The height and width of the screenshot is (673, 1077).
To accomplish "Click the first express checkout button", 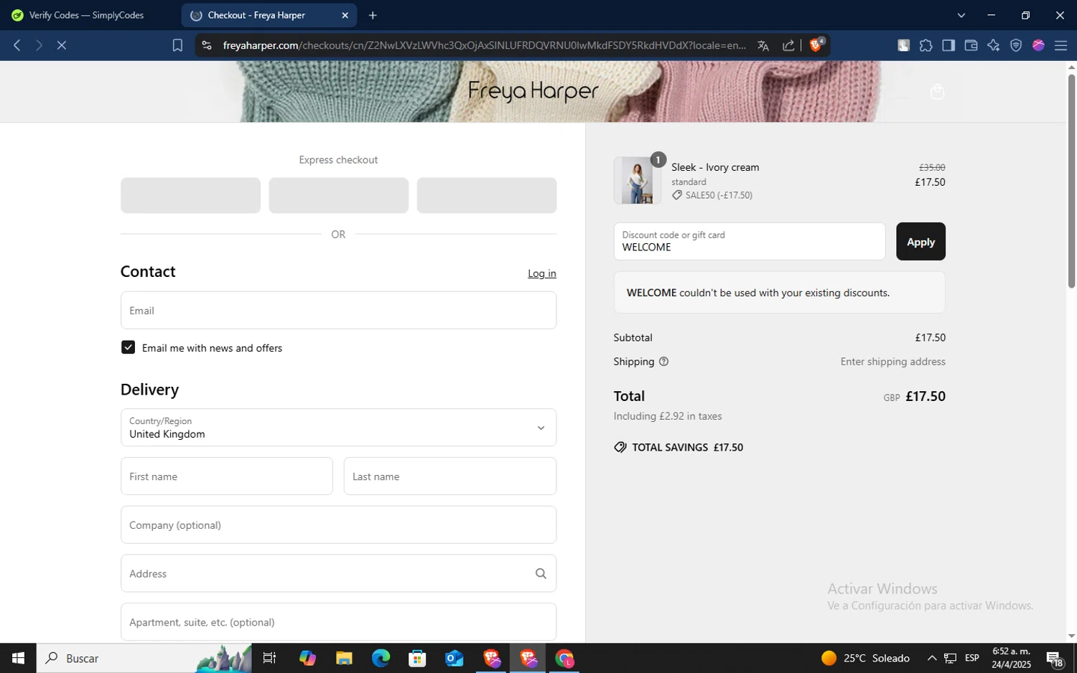I will pyautogui.click(x=190, y=195).
